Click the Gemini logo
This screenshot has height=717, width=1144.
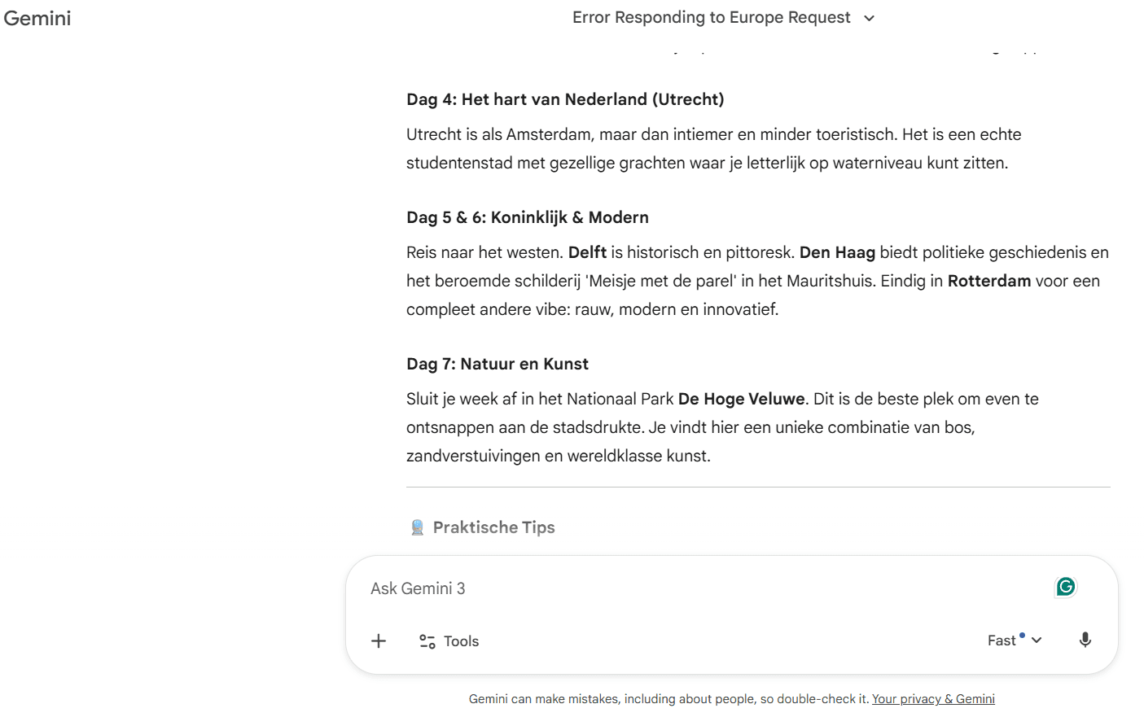point(37,18)
